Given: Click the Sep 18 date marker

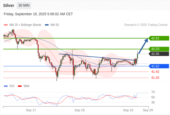Looking at the screenshot, I should 80,110.
